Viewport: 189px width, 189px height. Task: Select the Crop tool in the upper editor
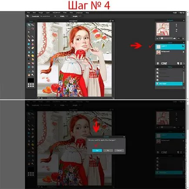[x=29, y=25]
